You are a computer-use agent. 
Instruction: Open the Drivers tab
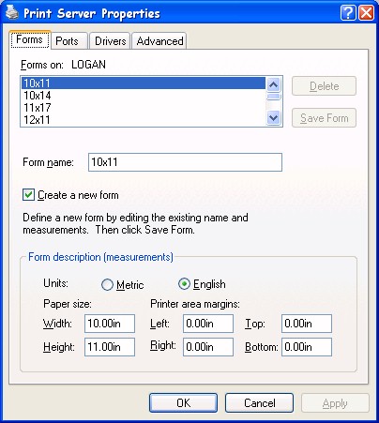[110, 41]
